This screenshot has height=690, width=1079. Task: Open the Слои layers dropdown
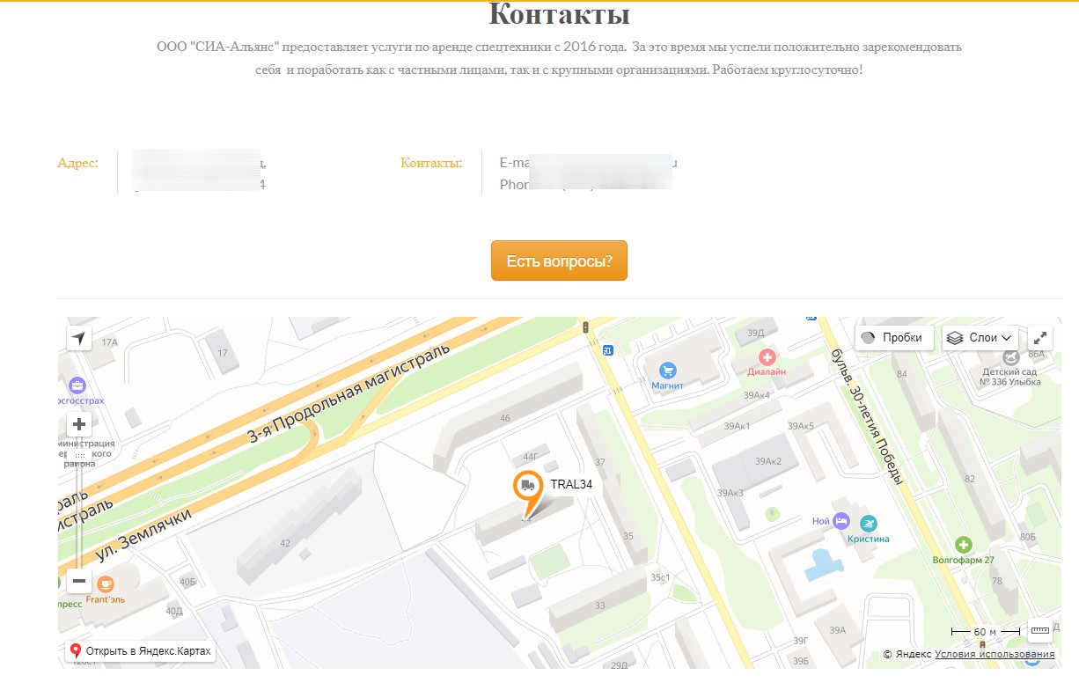click(x=980, y=337)
